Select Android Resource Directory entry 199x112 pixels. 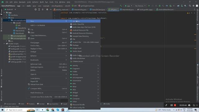point(84,33)
